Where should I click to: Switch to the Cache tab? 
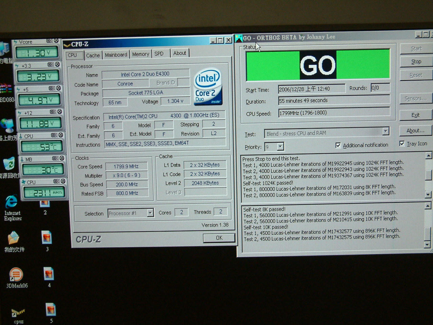93,55
